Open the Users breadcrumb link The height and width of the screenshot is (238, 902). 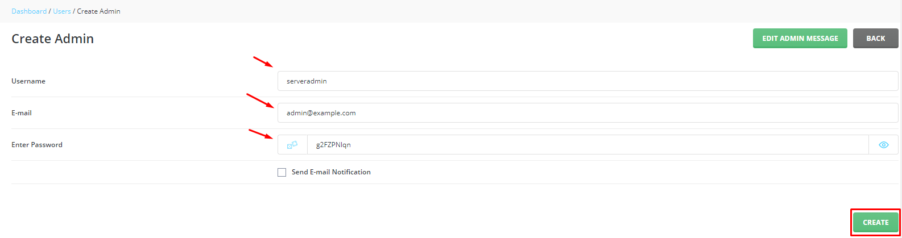click(62, 11)
